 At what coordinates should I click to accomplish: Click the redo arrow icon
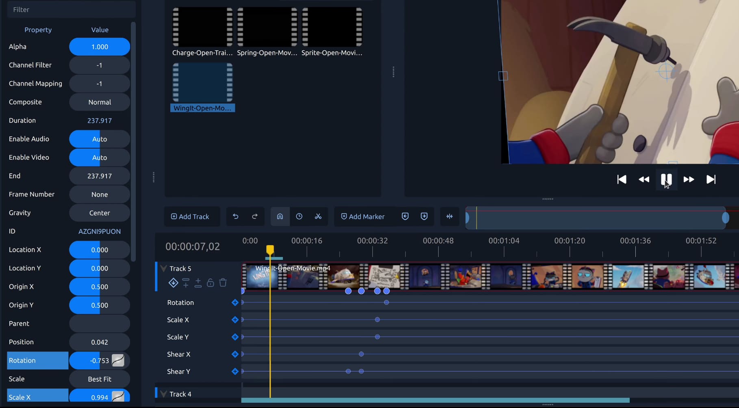(x=254, y=216)
